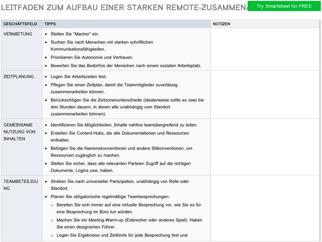Click the empty NOTIZEN cell for ZEITPLANUNG
The width and height of the screenshot is (322, 242).
[x=265, y=95]
